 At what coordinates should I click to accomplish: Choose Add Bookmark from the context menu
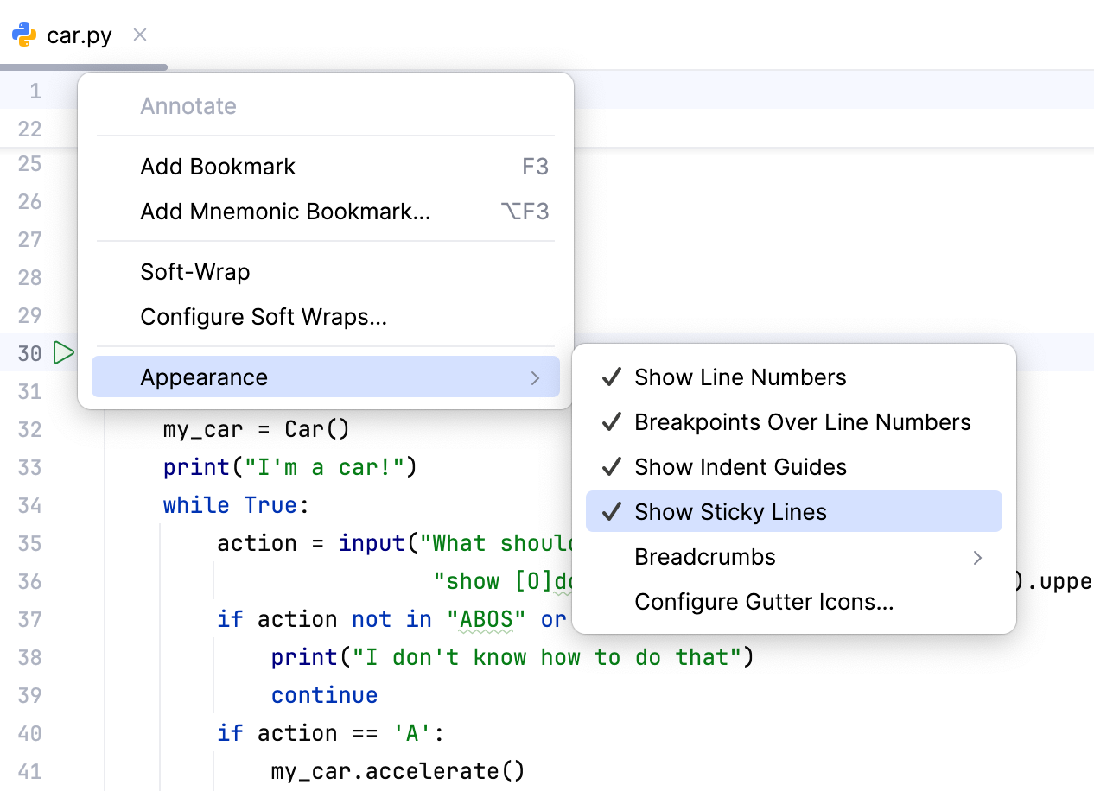218,167
